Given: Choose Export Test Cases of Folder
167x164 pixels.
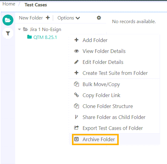Looking at the screenshot, I should pyautogui.click(x=114, y=128).
